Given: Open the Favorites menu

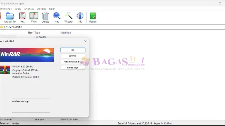Looking at the screenshot, I should (29, 9).
